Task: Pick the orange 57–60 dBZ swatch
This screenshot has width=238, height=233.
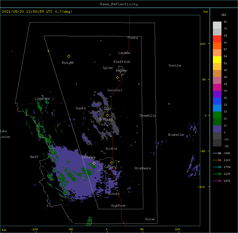Action: [x=217, y=46]
